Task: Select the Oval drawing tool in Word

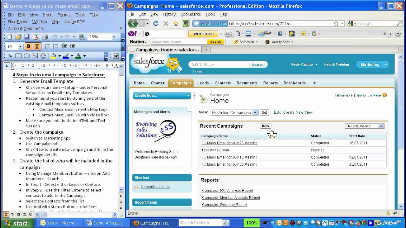Action: (27, 56)
